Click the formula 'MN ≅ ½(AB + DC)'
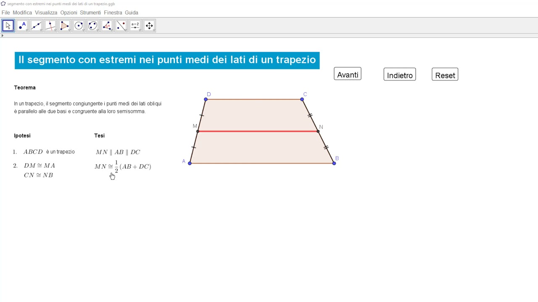 123,167
